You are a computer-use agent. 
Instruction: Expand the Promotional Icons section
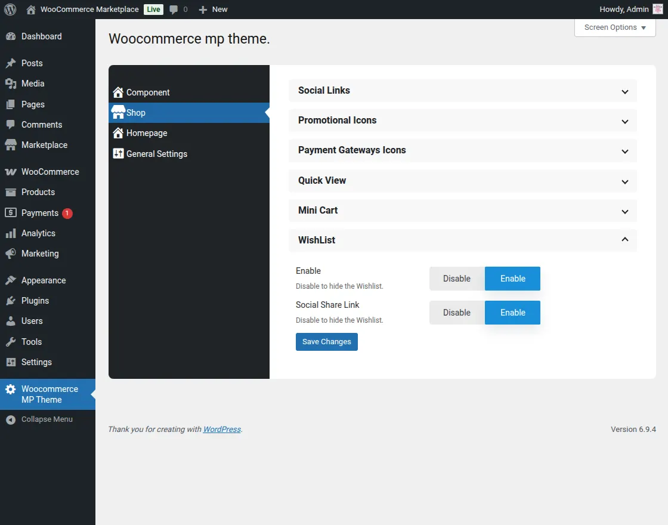pyautogui.click(x=463, y=121)
